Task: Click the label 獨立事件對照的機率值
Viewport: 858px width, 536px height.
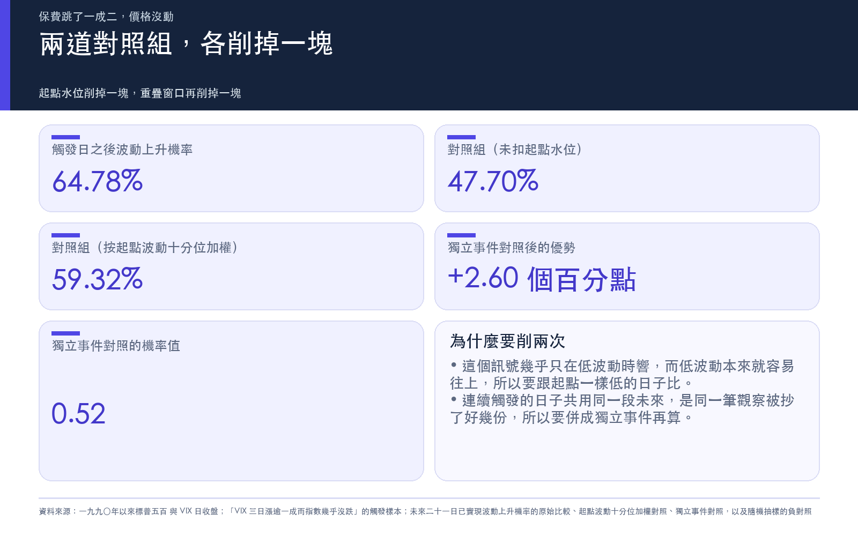Action: [116, 346]
